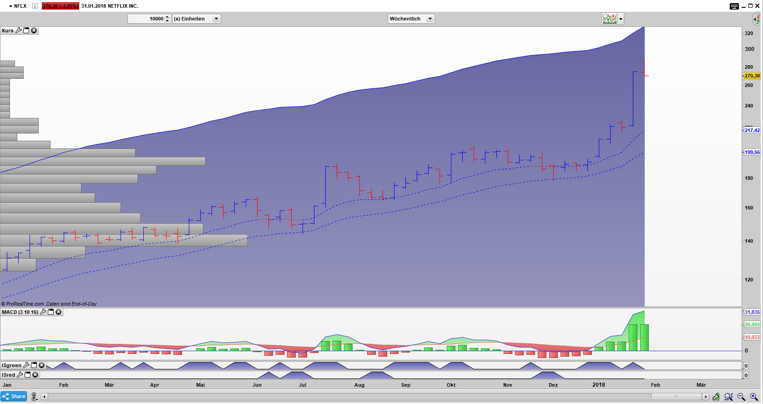Close the MACD indicator panel
Screen dimensions: 763x404
(59, 312)
